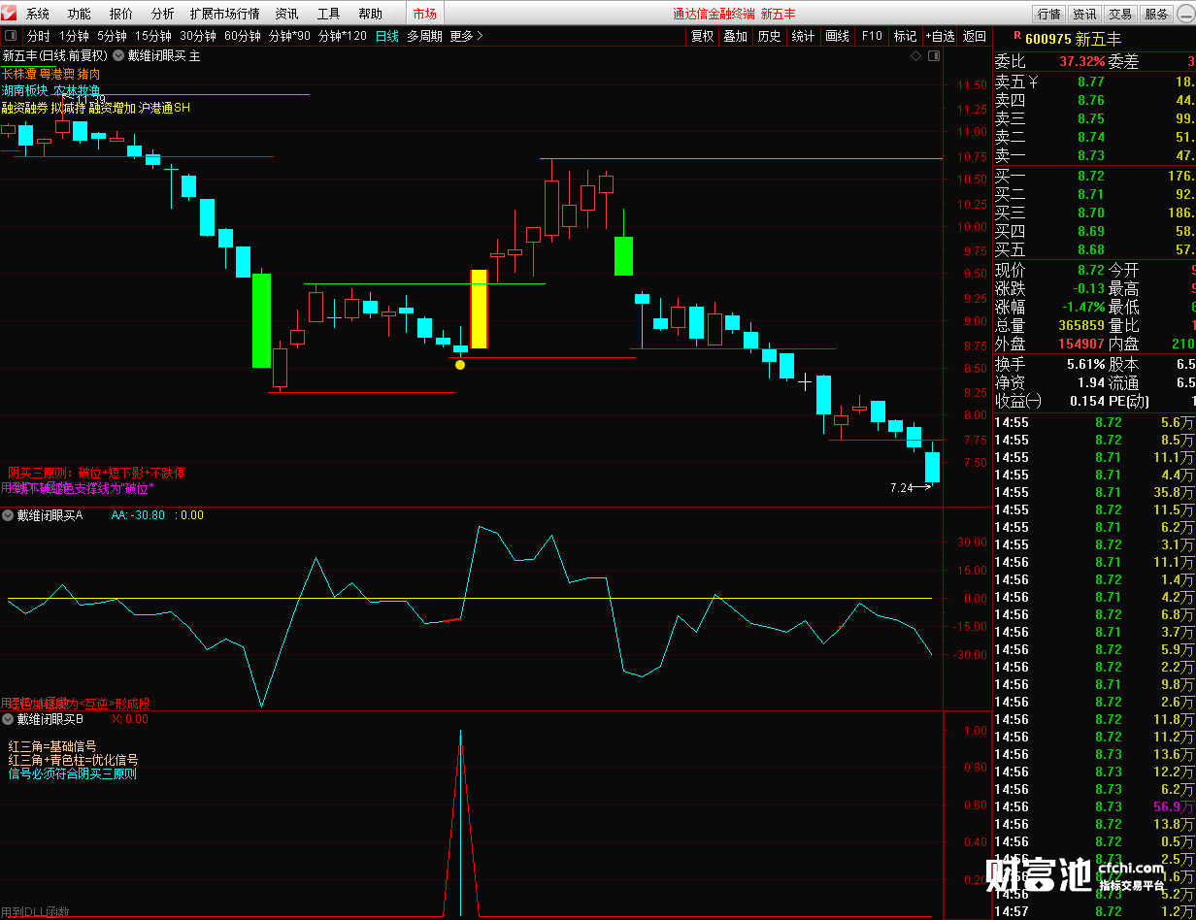Click the 猪肉 concept tag
This screenshot has height=920, width=1196.
coord(88,74)
